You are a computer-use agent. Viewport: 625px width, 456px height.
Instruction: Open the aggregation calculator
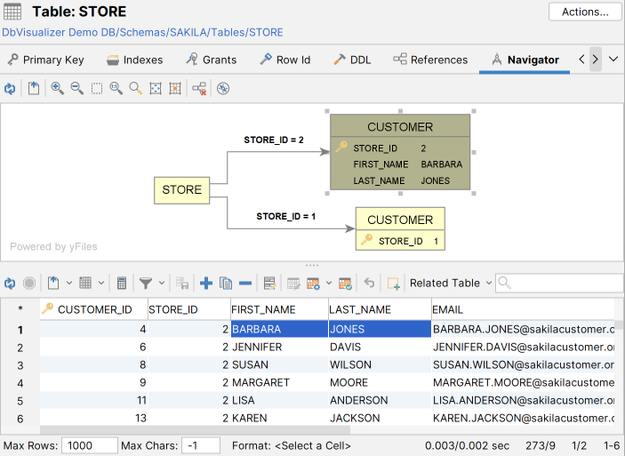(x=122, y=284)
